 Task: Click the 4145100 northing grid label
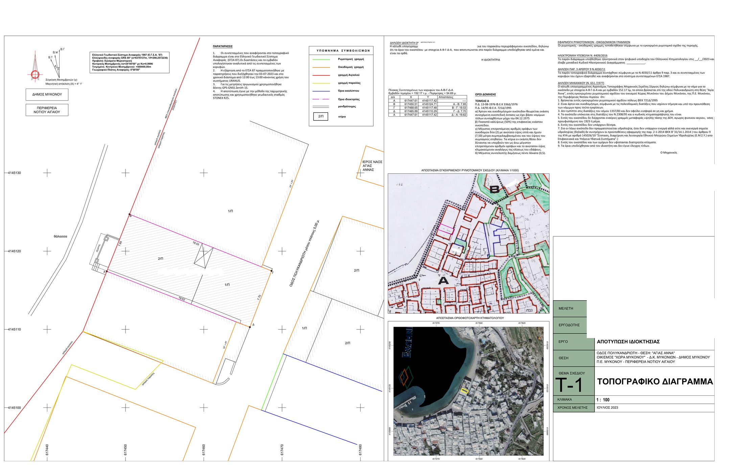point(15,408)
